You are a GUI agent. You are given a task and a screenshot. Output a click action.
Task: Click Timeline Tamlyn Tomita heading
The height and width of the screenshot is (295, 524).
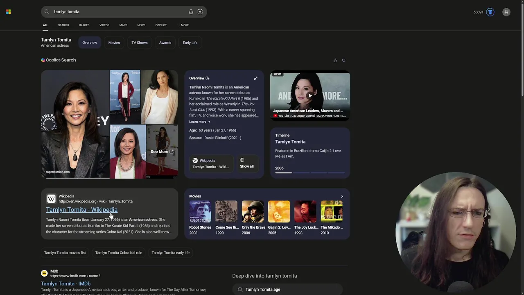pyautogui.click(x=290, y=142)
